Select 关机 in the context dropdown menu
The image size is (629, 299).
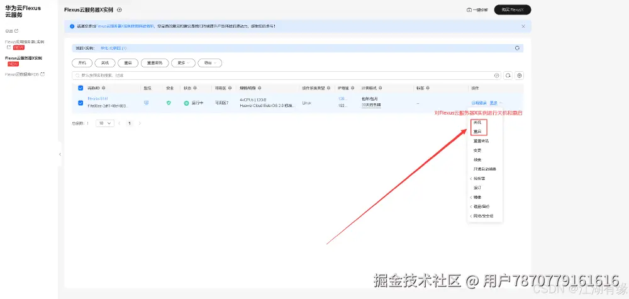[477, 122]
